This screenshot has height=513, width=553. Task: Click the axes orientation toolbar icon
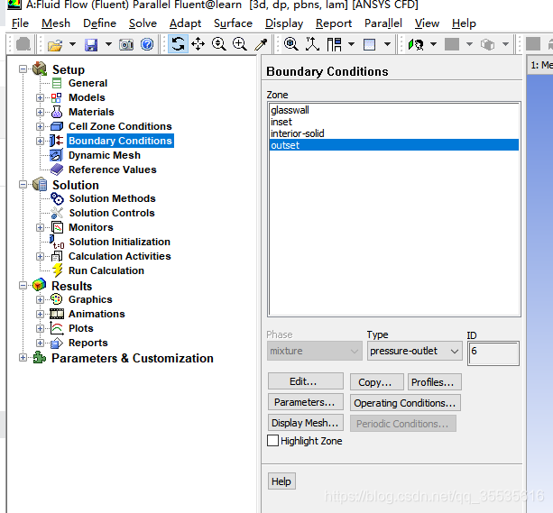[x=312, y=44]
